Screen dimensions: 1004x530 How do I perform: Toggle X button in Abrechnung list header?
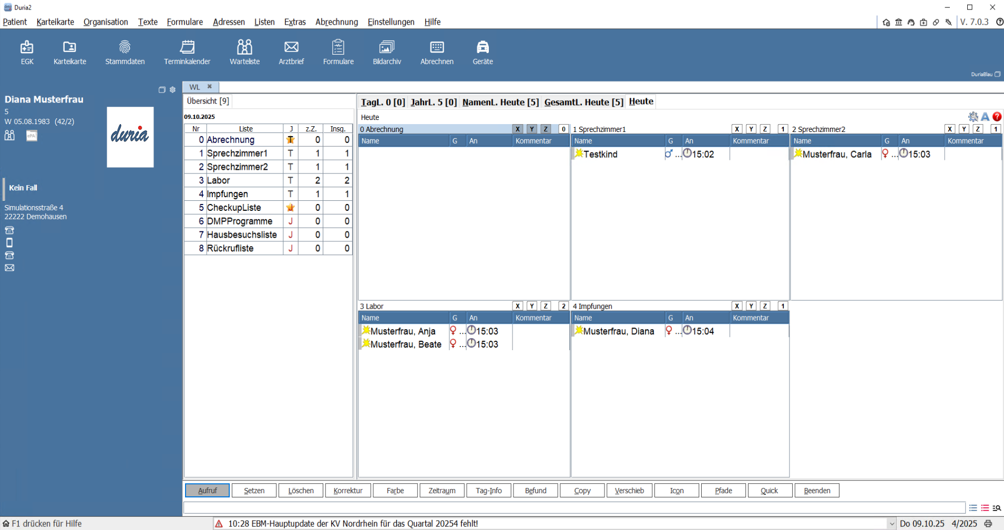(517, 129)
